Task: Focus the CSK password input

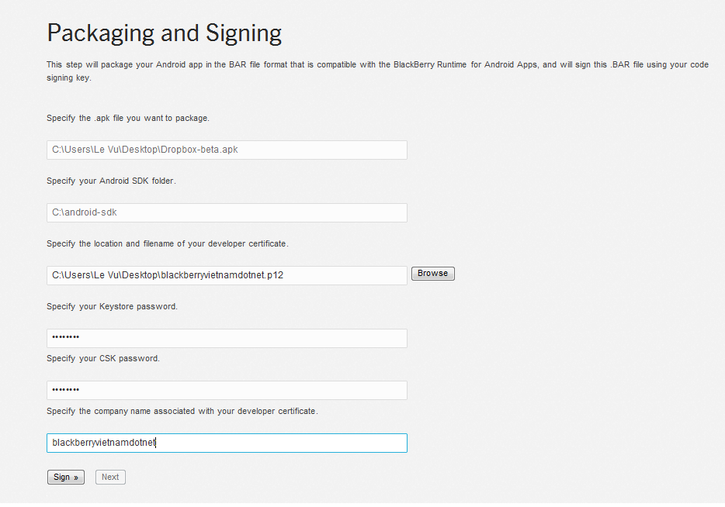Action: [227, 390]
